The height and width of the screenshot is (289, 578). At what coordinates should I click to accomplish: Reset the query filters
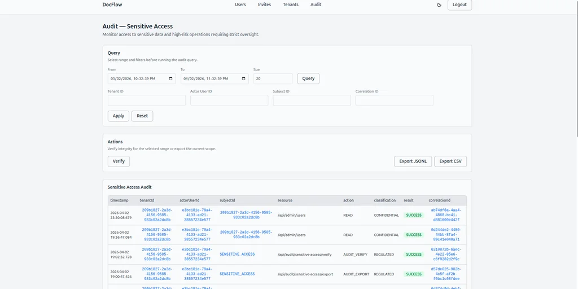click(142, 116)
